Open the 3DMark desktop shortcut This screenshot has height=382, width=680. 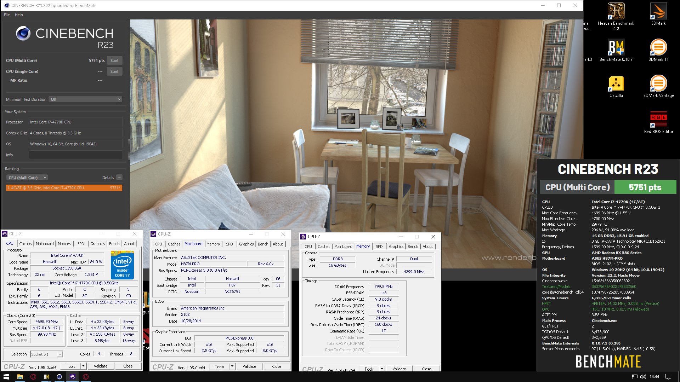(x=658, y=14)
